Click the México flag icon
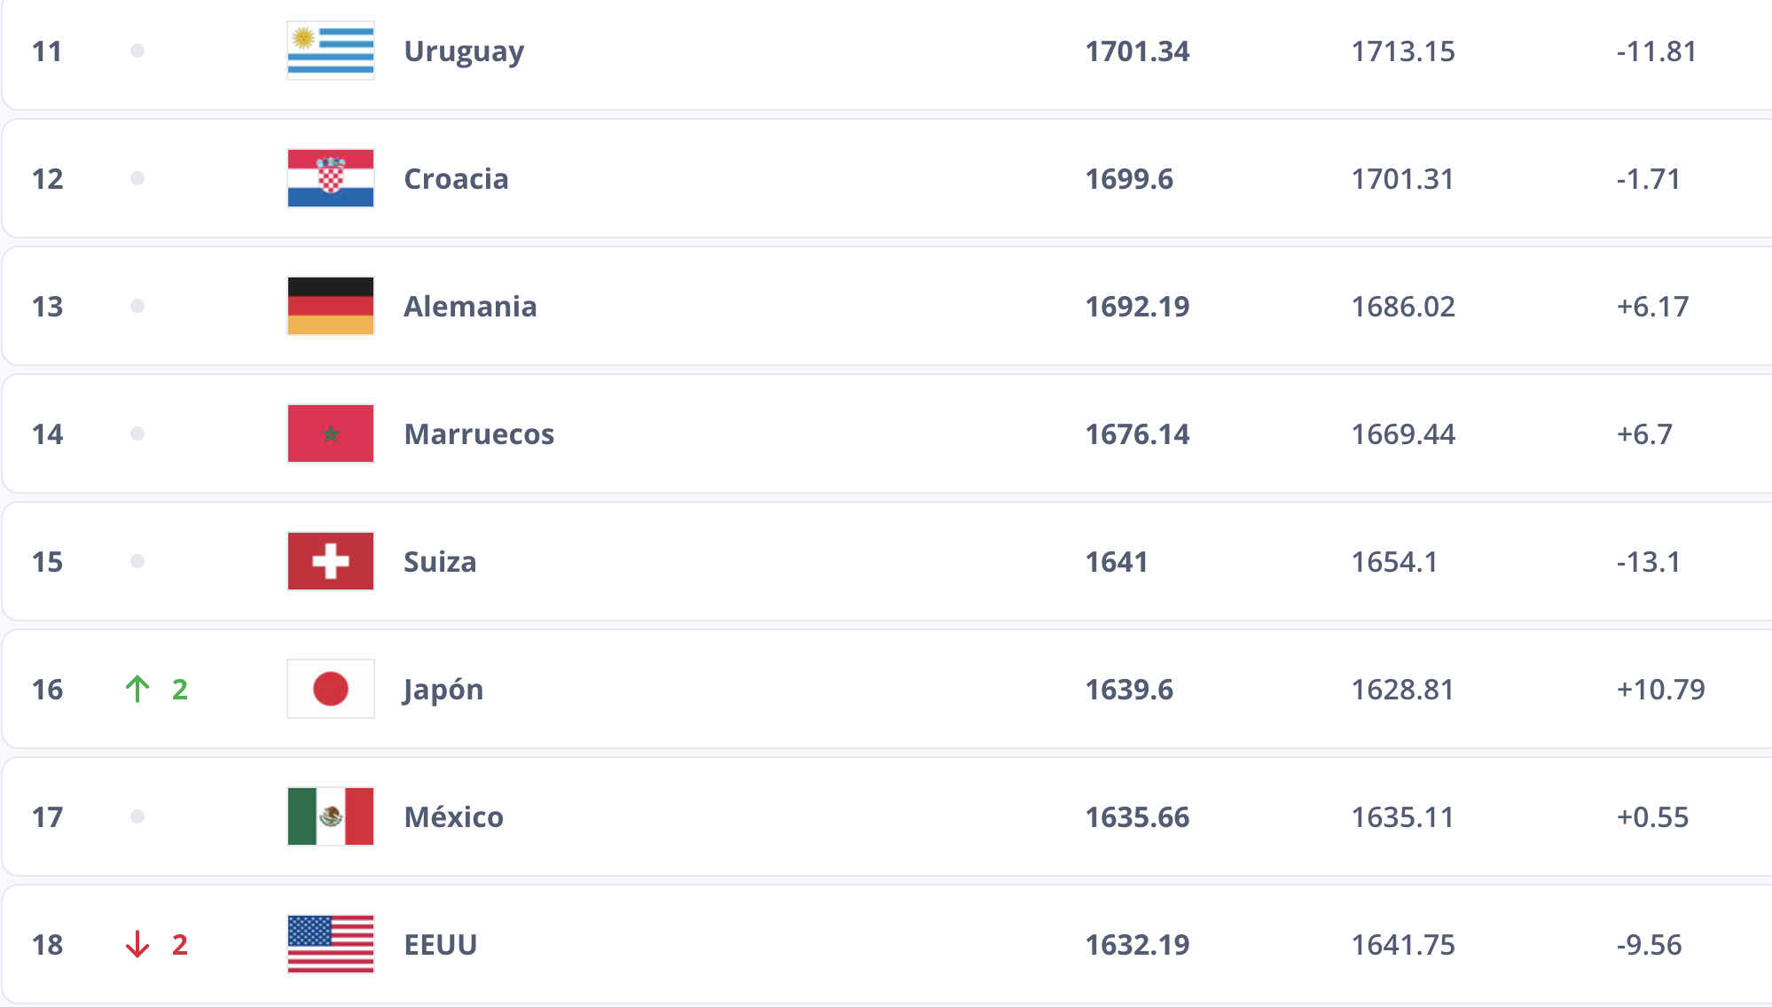1772x1007 pixels. (331, 816)
